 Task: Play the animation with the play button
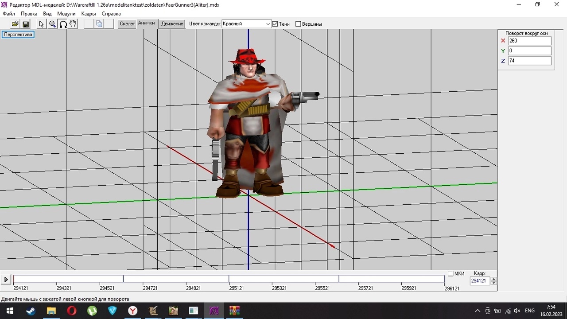pos(6,279)
